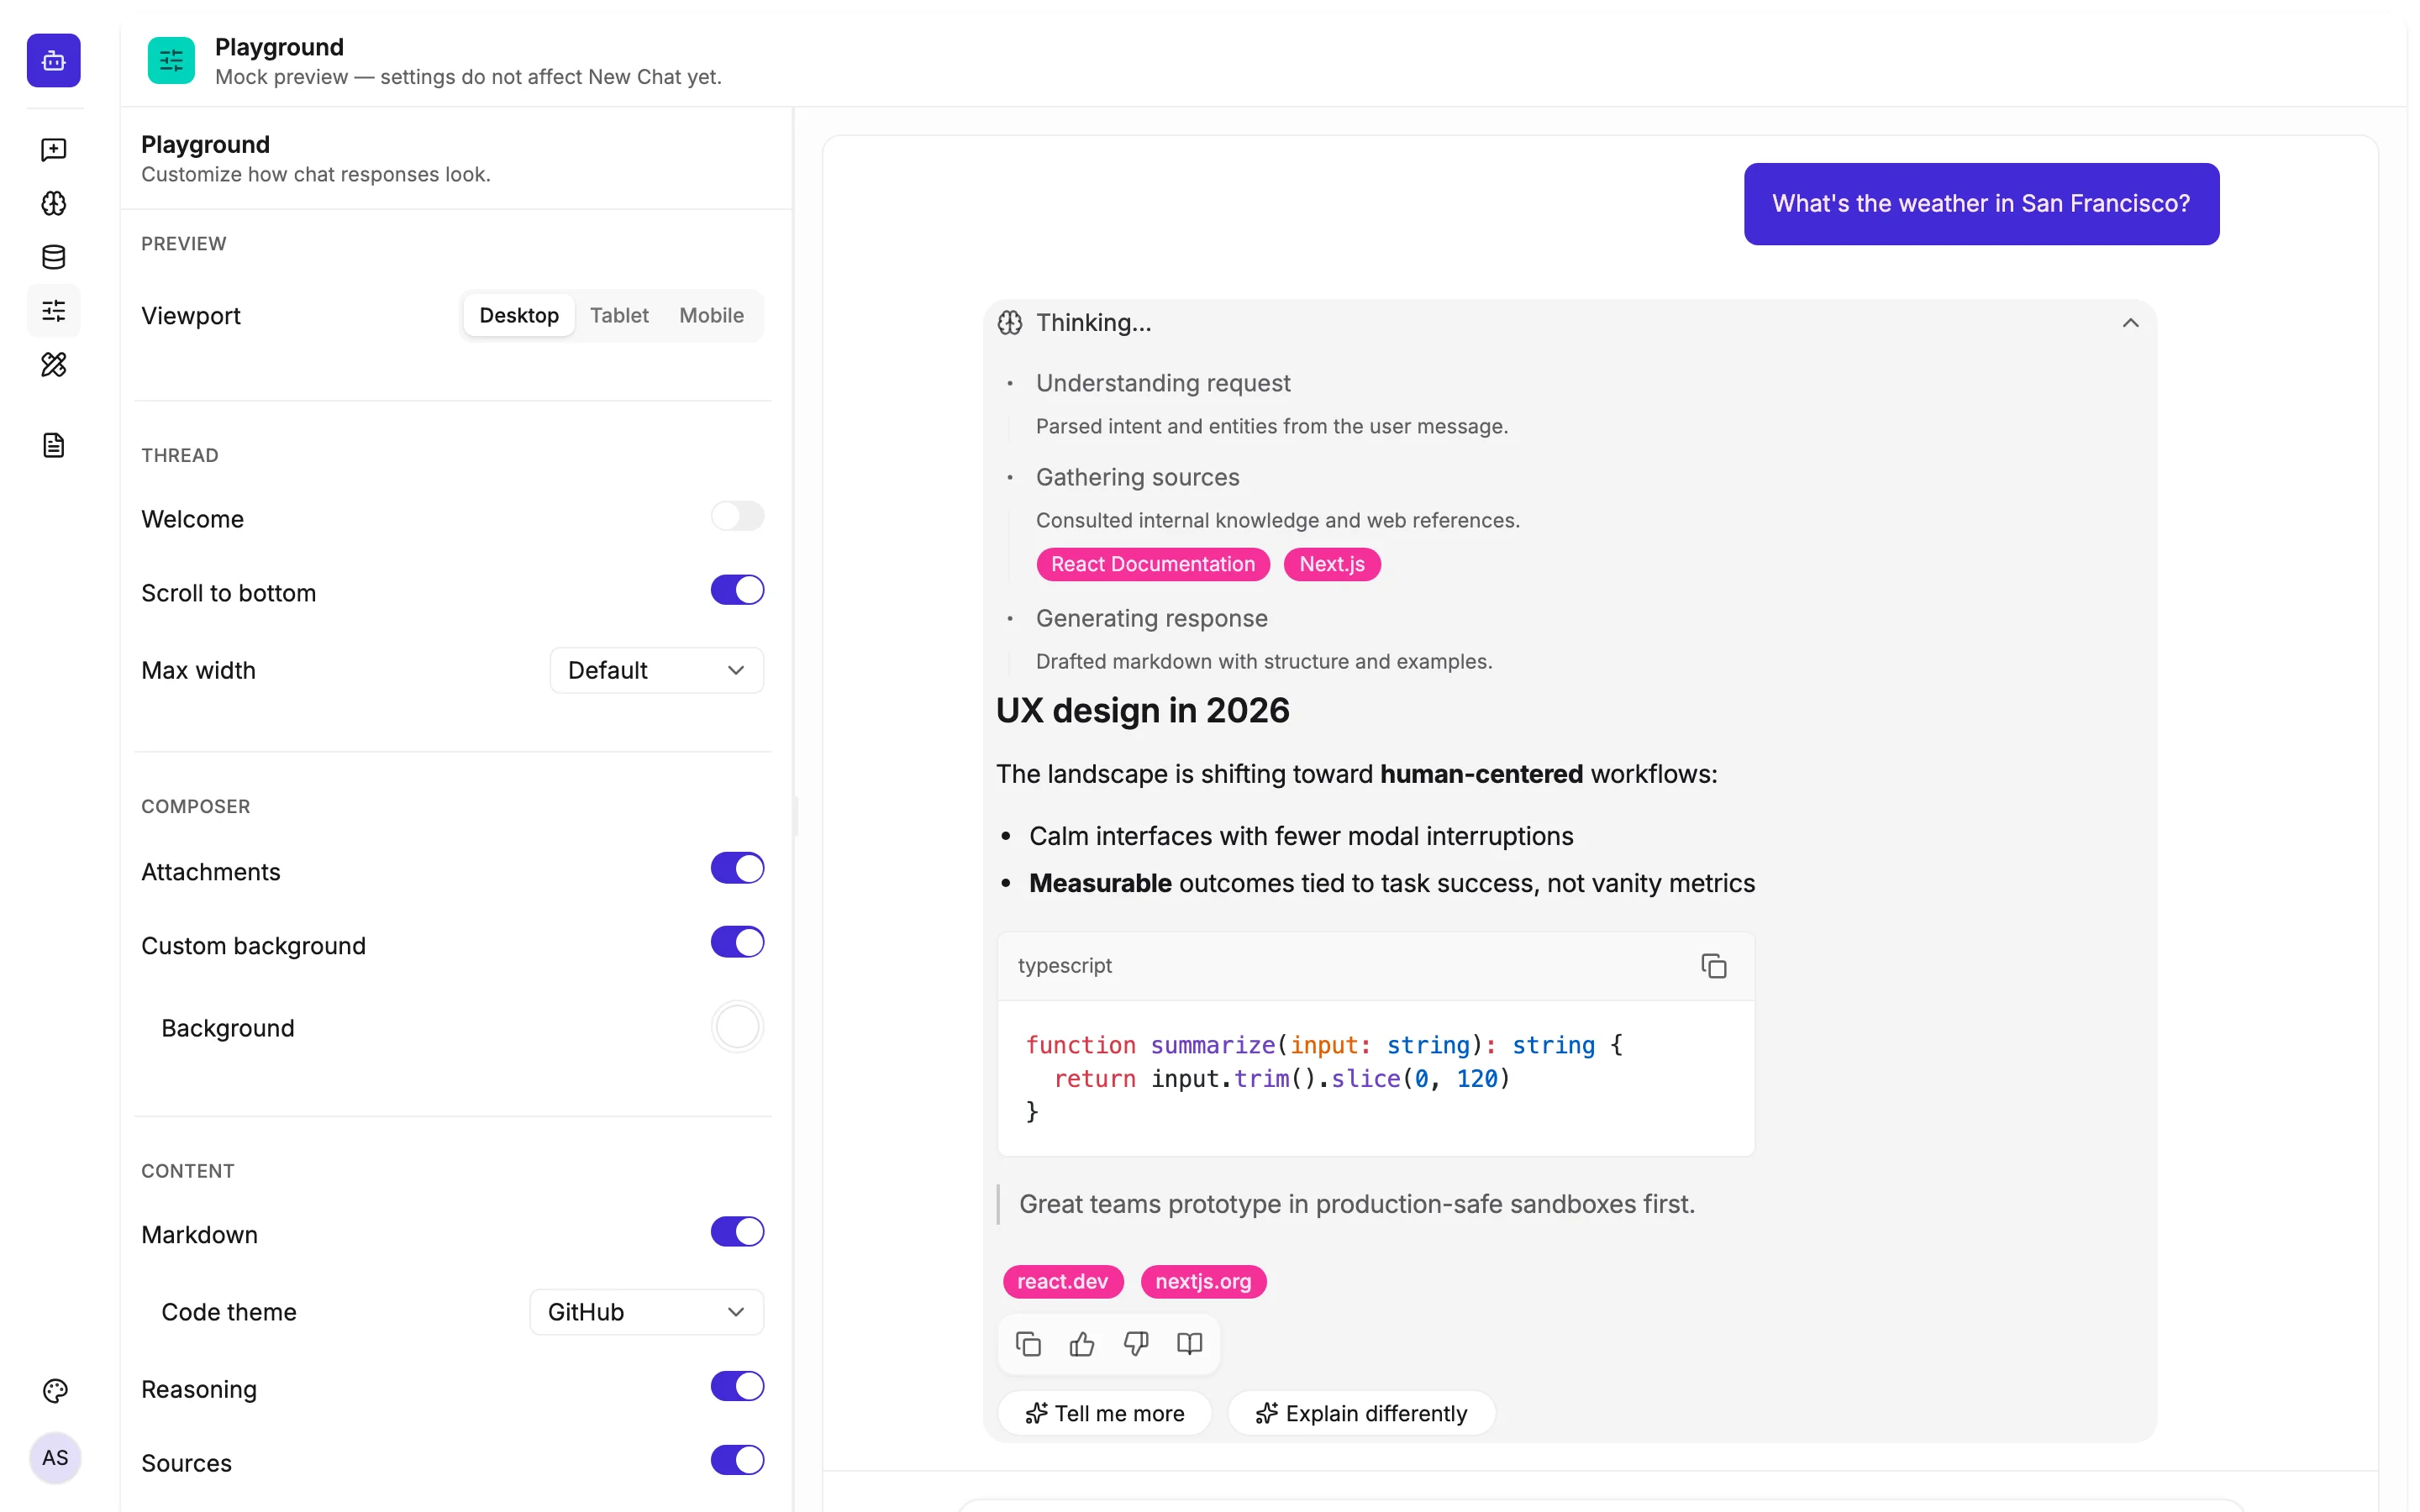Disable Custom background toggle

point(737,942)
